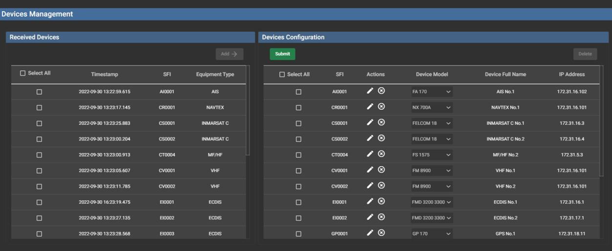Open the FS 1575 device model dropdown
Screen dimensions: 612x251
[x=431, y=155]
